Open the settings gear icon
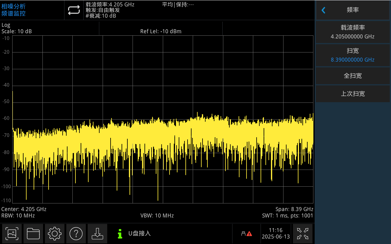Image resolution: width=391 pixels, height=244 pixels. click(x=55, y=234)
